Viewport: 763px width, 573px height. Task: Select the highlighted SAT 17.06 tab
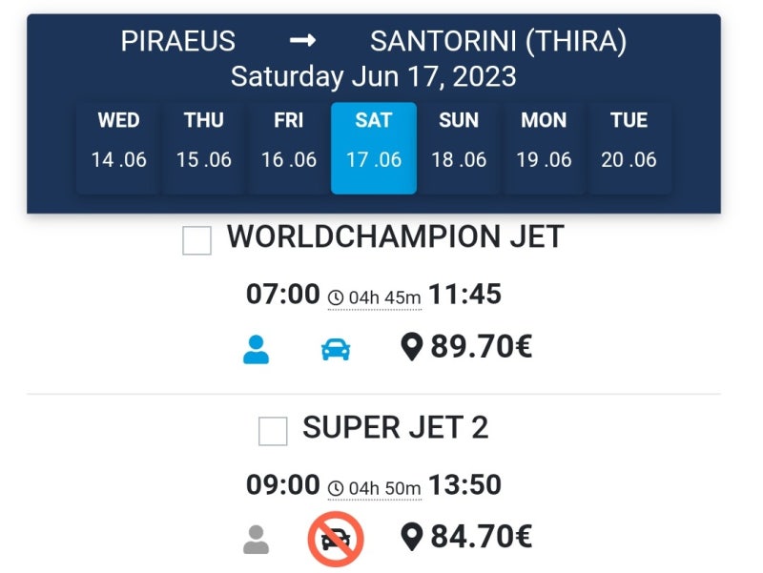(x=374, y=148)
